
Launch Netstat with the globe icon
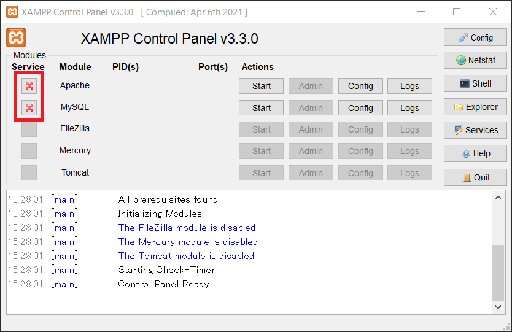[x=475, y=60]
